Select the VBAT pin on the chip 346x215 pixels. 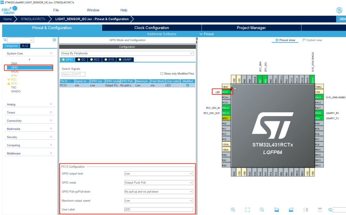coord(226,87)
